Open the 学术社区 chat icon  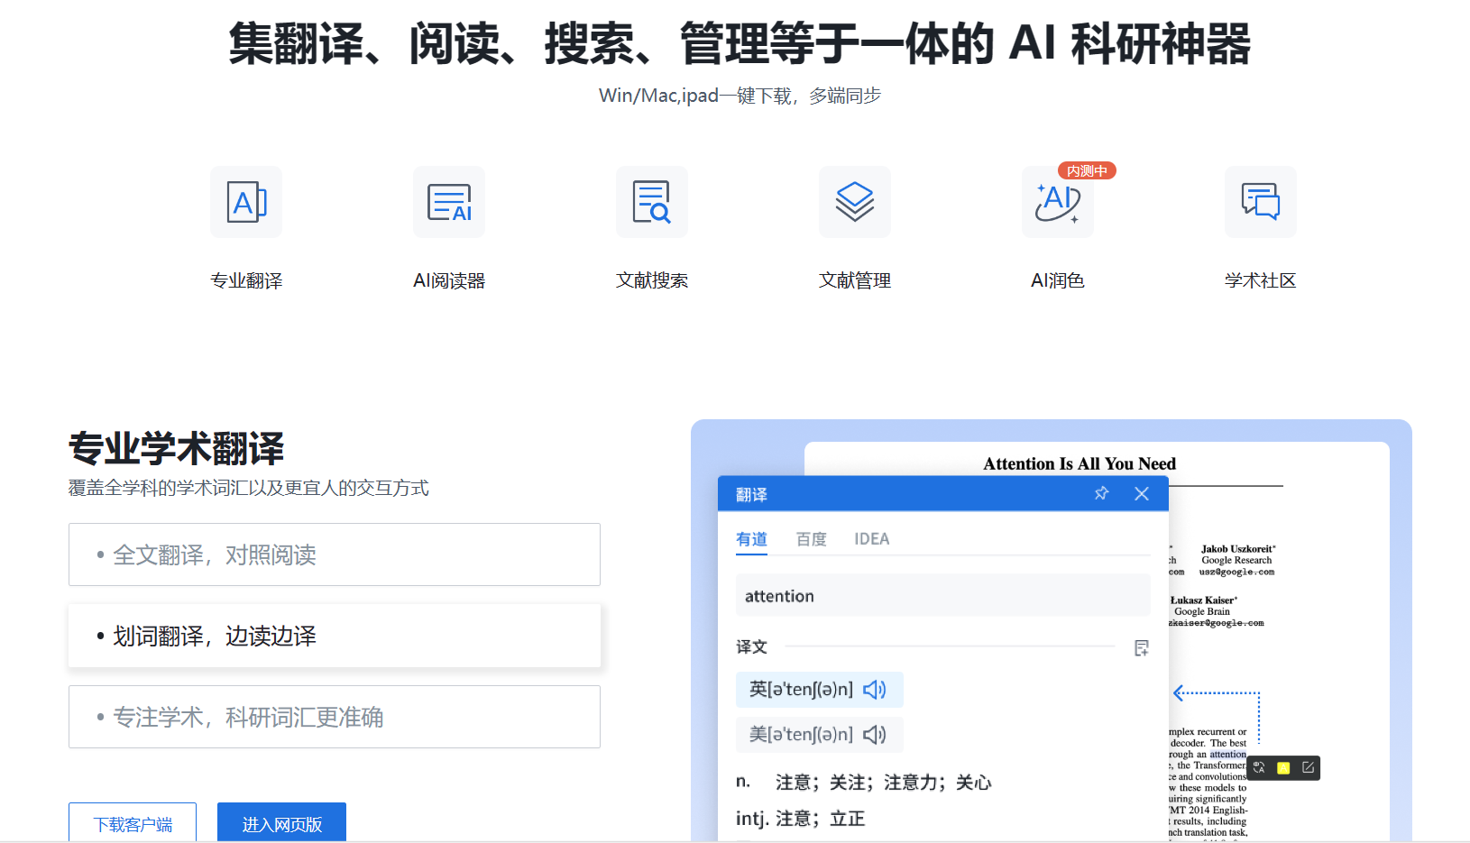click(1260, 202)
